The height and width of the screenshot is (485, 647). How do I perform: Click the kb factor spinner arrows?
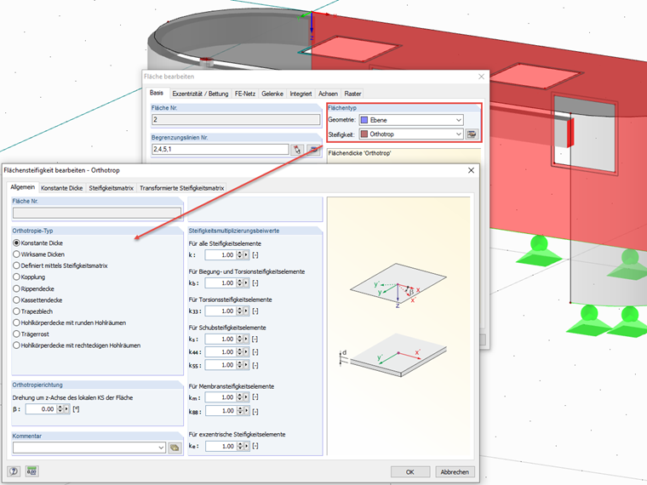[x=239, y=282]
